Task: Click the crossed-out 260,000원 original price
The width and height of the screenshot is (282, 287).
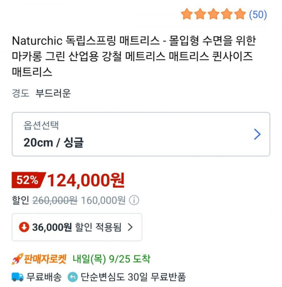Action: click(55, 200)
